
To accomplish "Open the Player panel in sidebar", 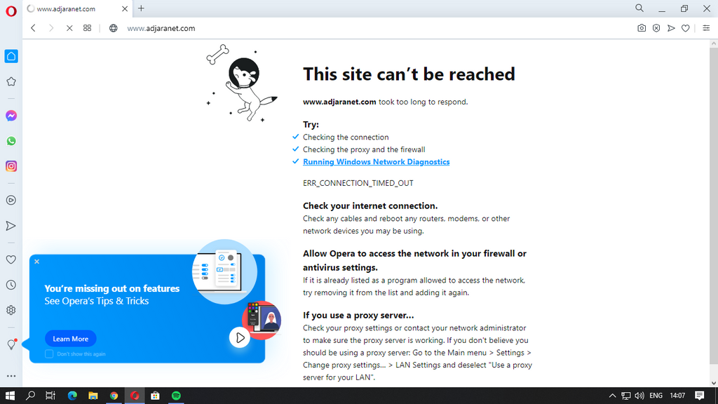I will (11, 200).
